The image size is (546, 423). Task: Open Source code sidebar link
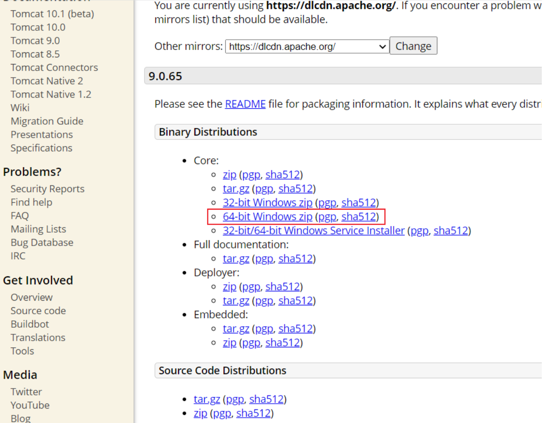coord(38,310)
